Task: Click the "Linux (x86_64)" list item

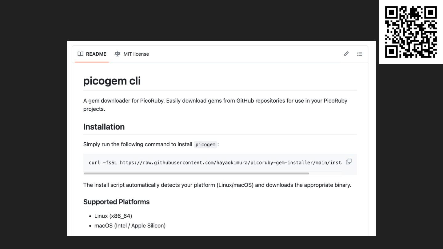Action: [x=113, y=216]
